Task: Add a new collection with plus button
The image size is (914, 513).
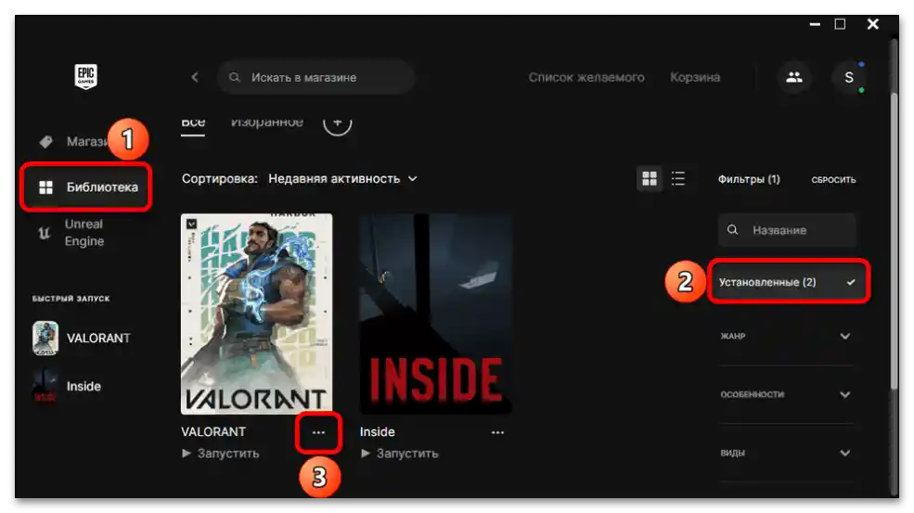Action: coord(338,122)
